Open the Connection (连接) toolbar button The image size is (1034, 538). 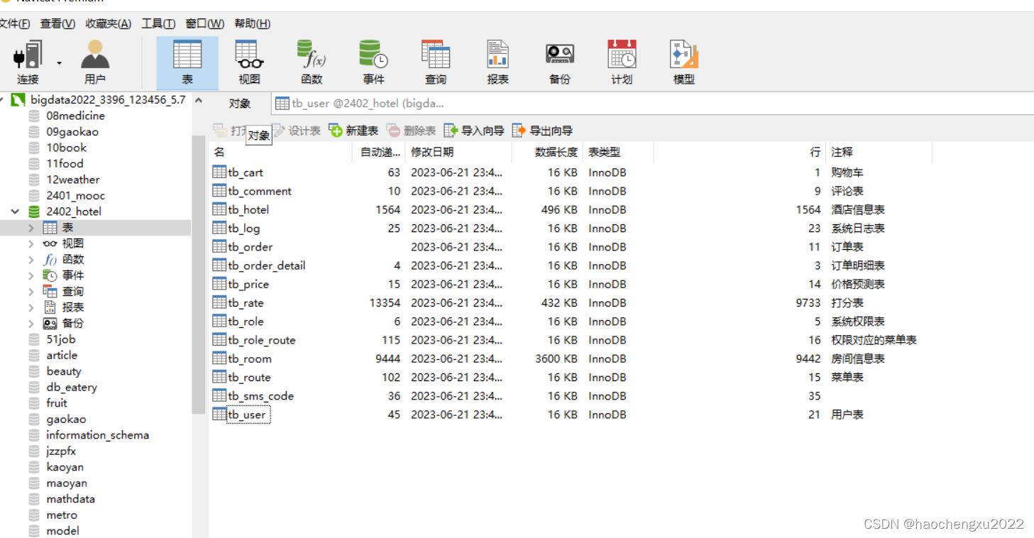28,62
